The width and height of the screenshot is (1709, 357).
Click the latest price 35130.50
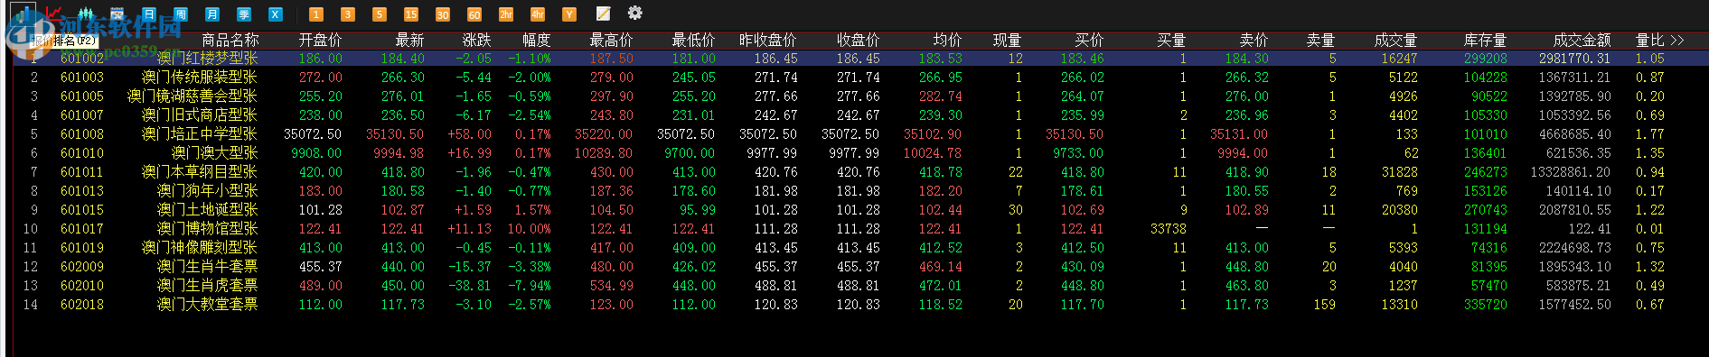pos(395,134)
